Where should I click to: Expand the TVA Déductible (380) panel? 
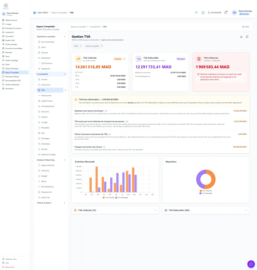pyautogui.click(x=206, y=210)
